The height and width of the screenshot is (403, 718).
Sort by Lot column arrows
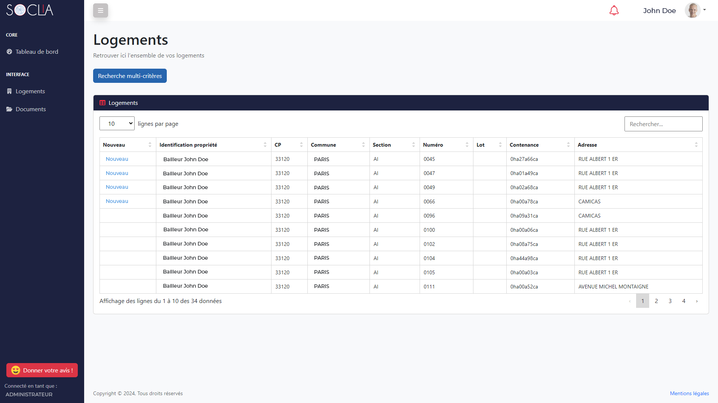click(500, 145)
